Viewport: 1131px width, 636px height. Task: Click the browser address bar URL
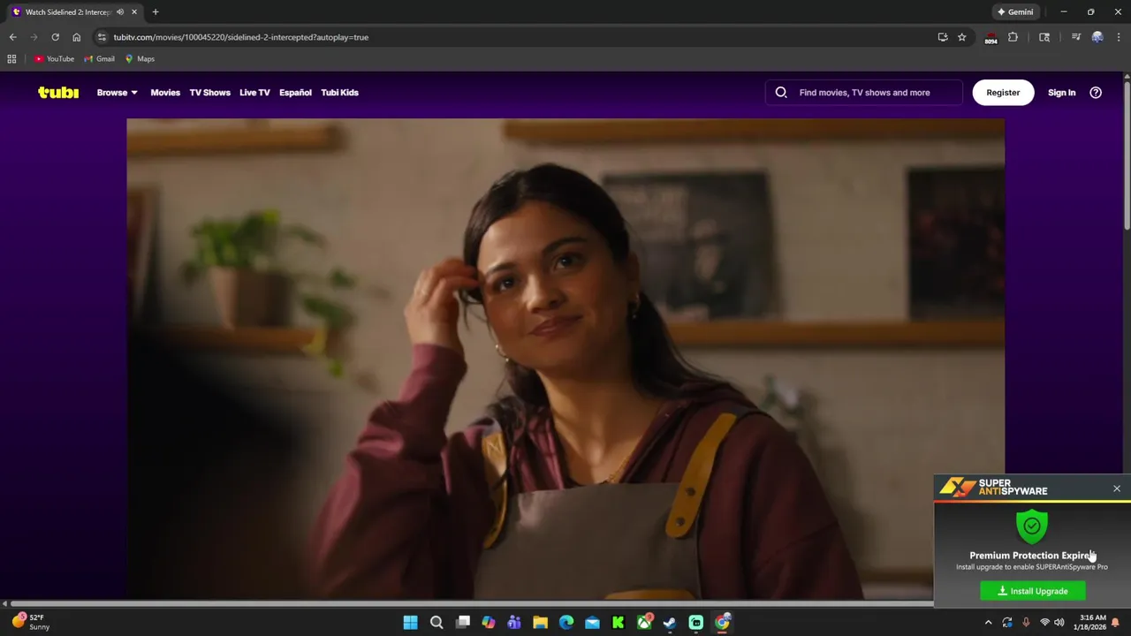coord(240,37)
